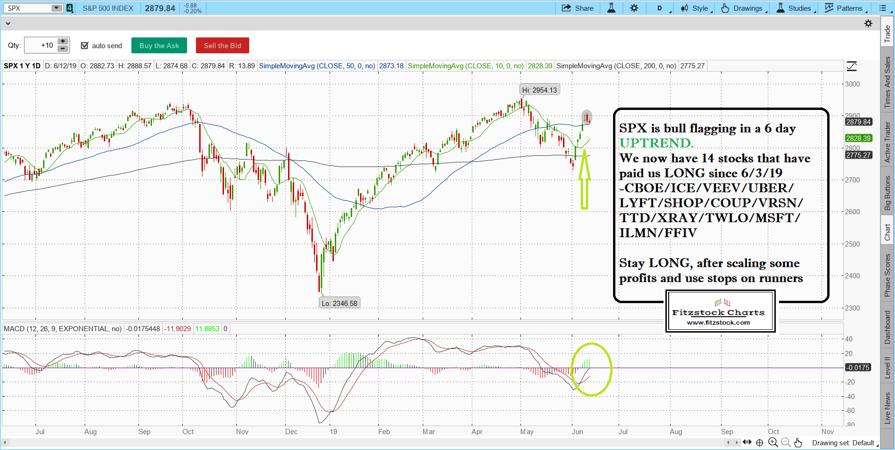This screenshot has height=450, width=895.
Task: Select the crosshair pan tool icon
Action: click(x=759, y=443)
